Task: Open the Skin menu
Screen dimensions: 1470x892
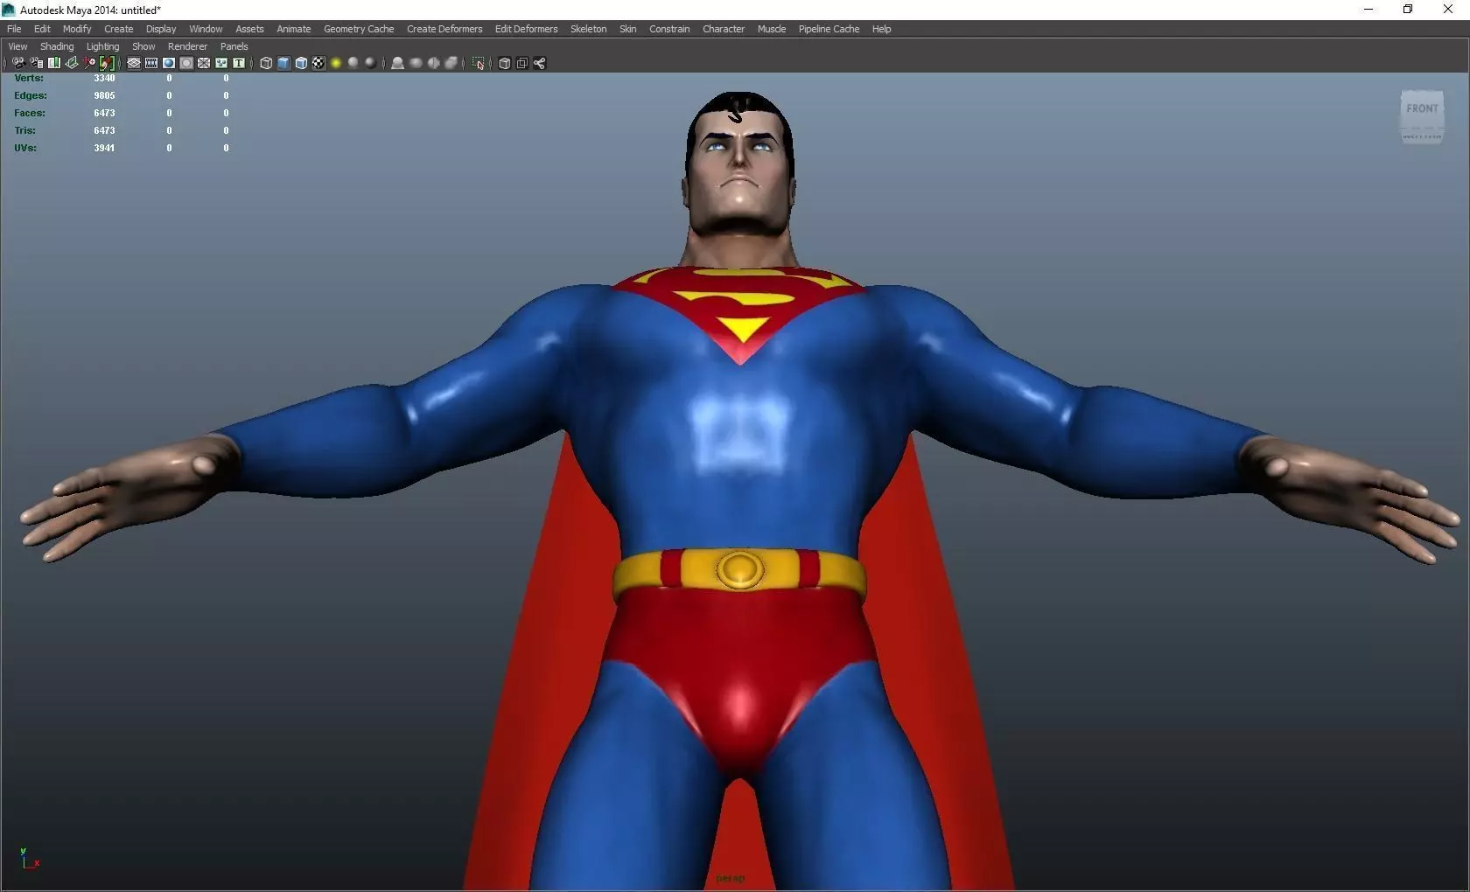Action: (x=628, y=29)
